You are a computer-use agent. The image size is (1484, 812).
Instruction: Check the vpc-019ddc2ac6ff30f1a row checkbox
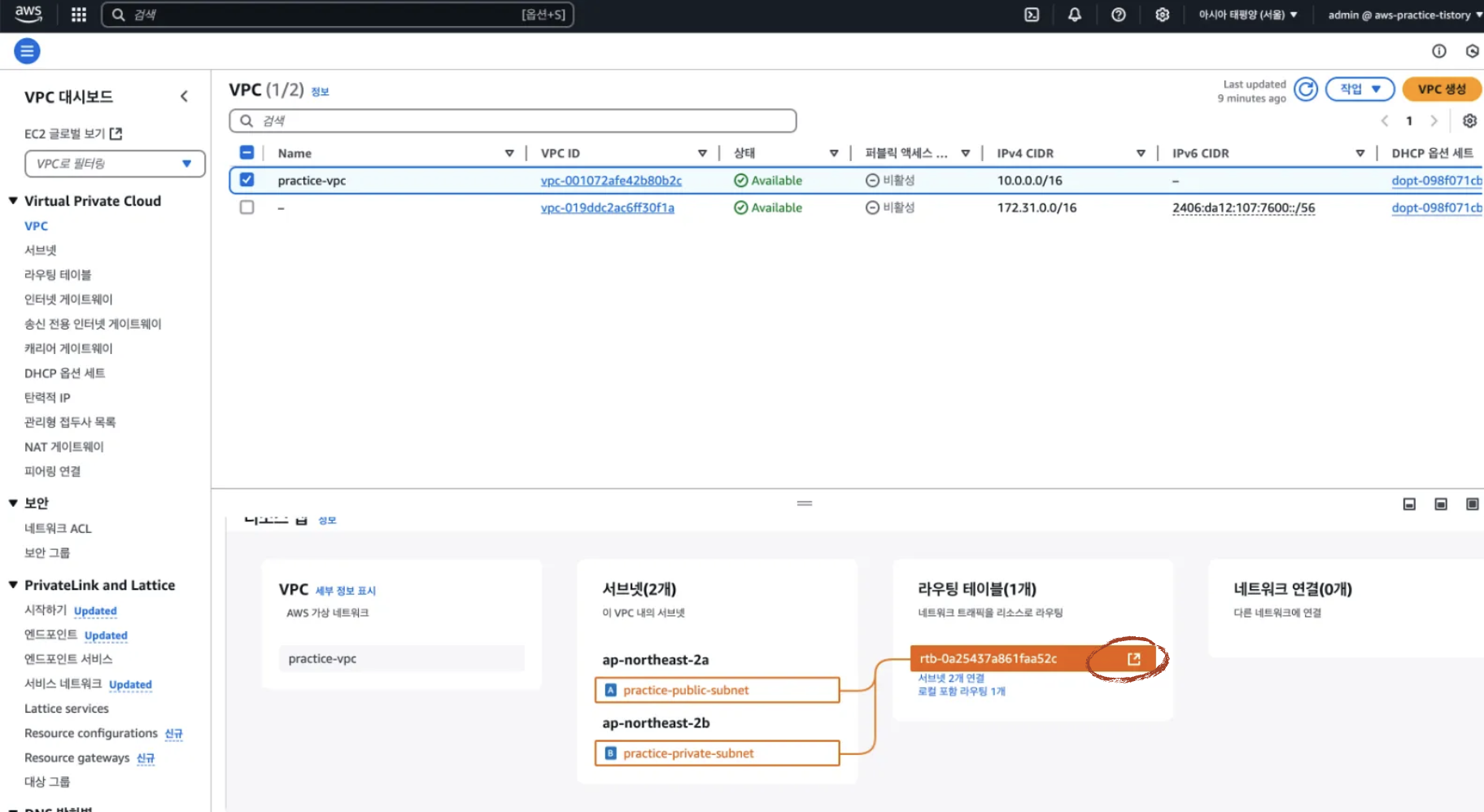click(247, 207)
